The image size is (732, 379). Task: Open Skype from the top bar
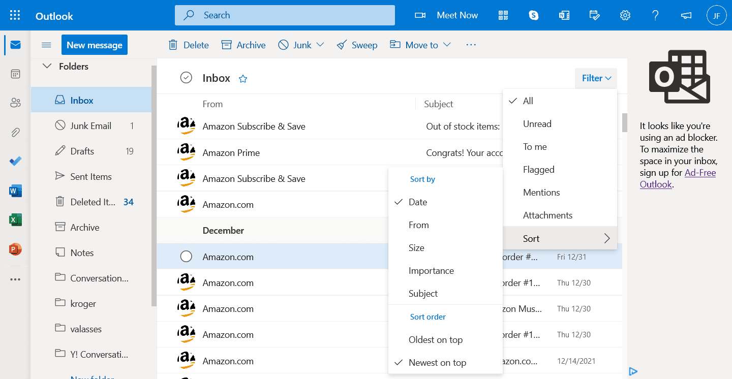(x=534, y=15)
